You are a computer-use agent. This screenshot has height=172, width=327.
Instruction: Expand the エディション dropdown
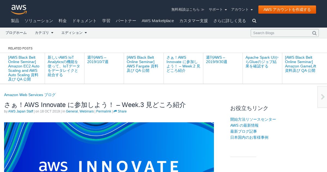coord(74,33)
